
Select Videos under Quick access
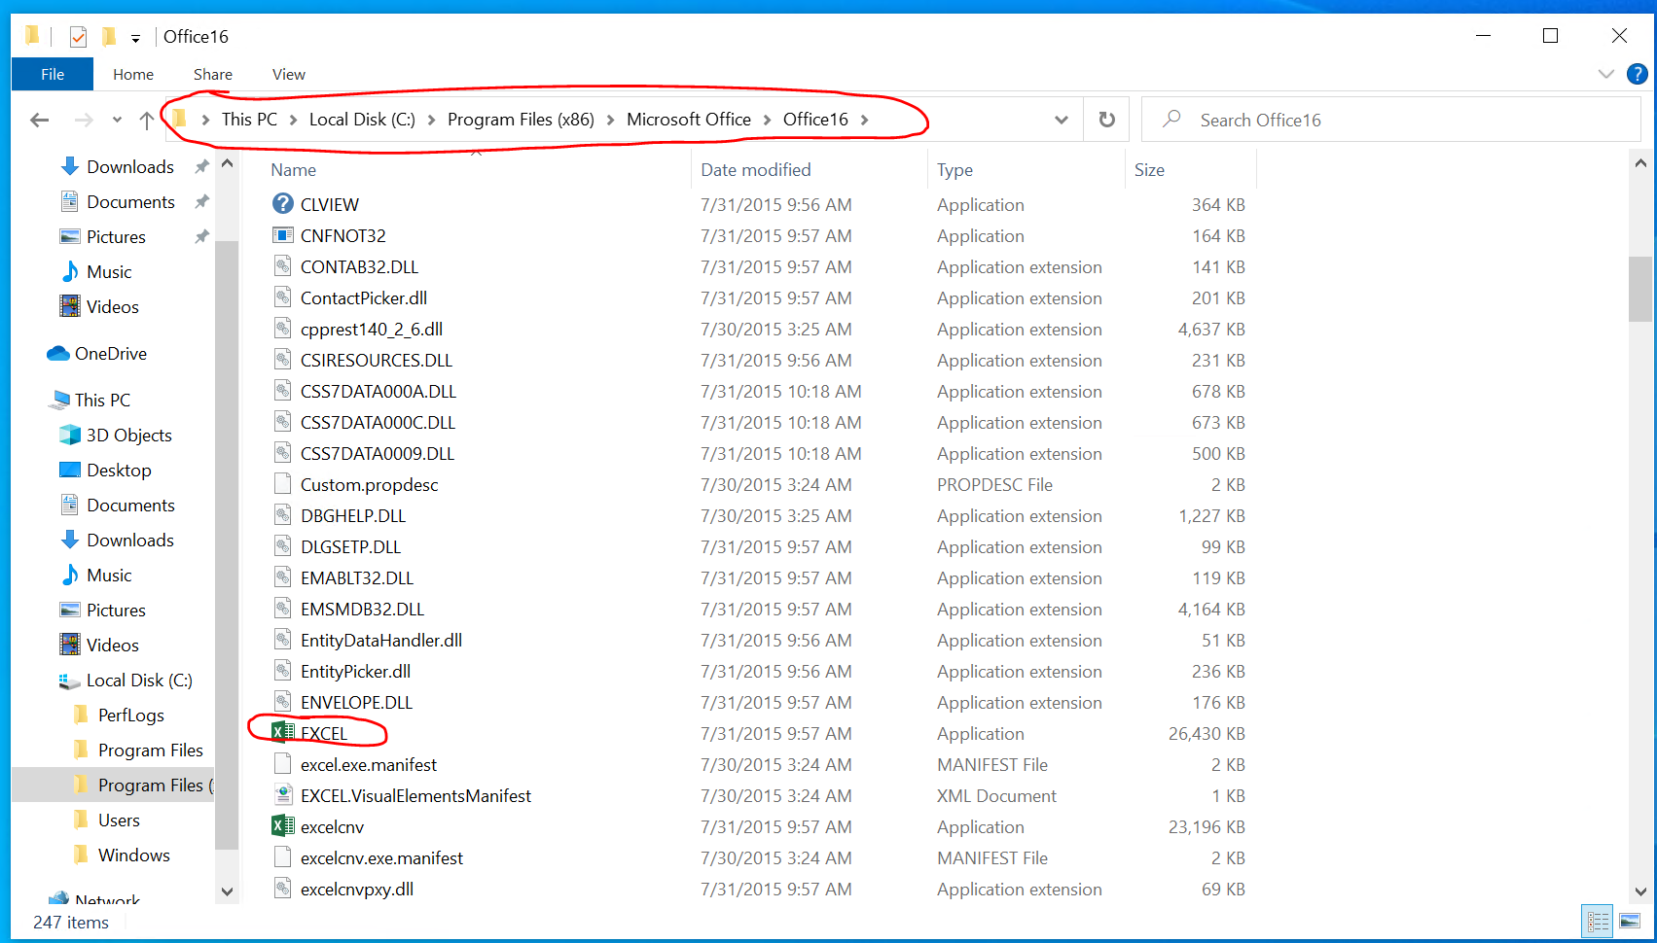[x=112, y=306]
